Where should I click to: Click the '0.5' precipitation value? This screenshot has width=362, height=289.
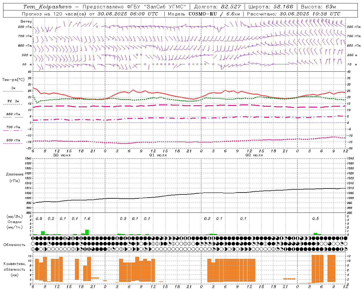pos(315,219)
